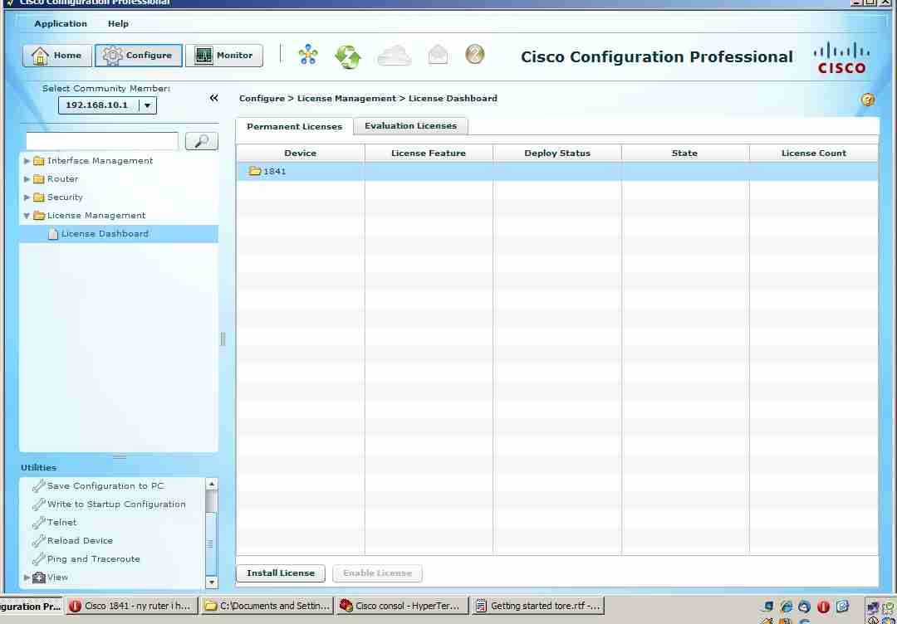Switch to Getting started tore.rtf taskbar window

[x=537, y=606]
